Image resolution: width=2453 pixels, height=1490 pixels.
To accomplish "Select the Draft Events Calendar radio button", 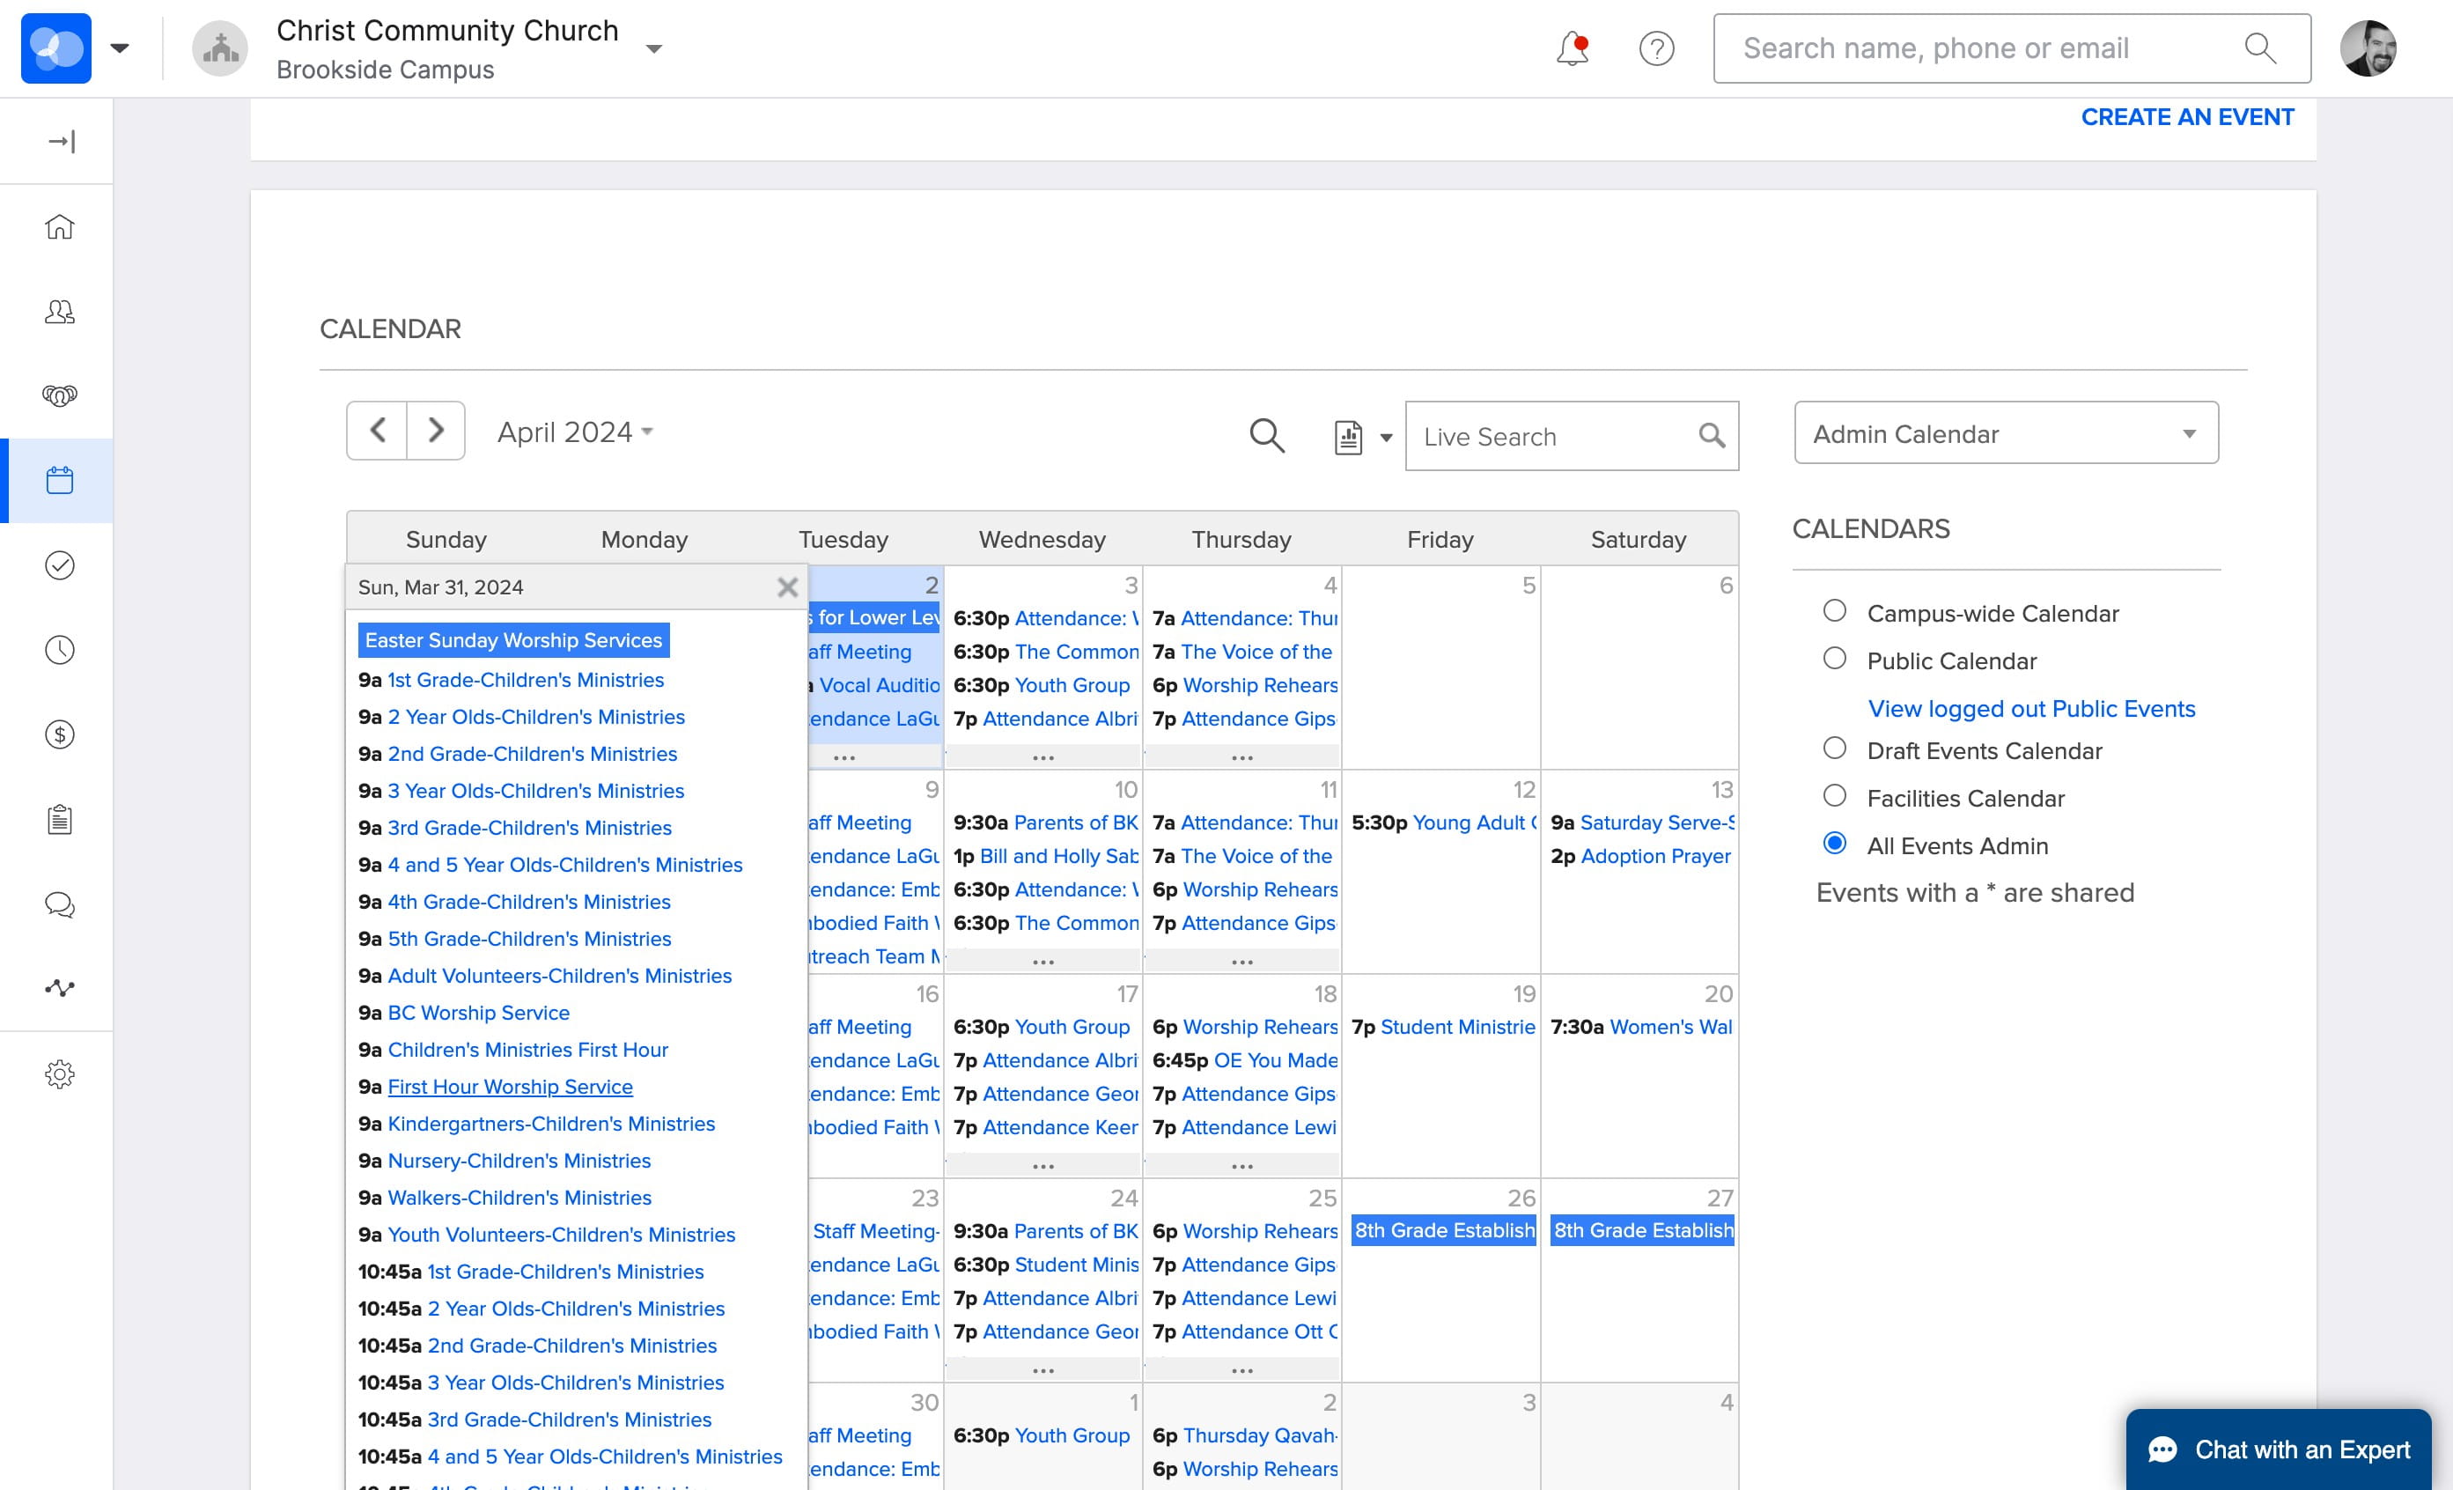I will (1835, 748).
